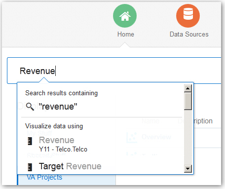Click the scrollbar down arrow in dropdown

(188, 169)
